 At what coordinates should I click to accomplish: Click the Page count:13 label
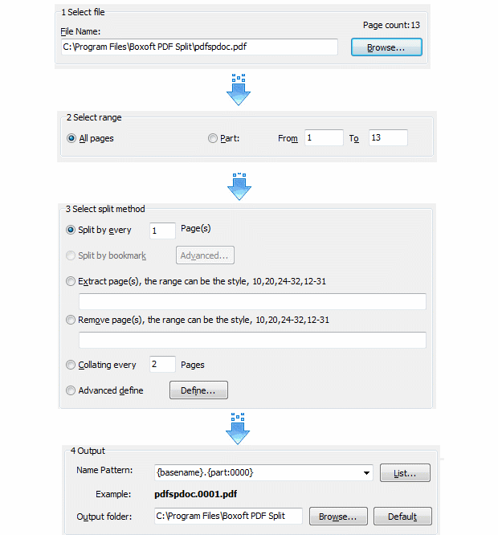click(391, 25)
